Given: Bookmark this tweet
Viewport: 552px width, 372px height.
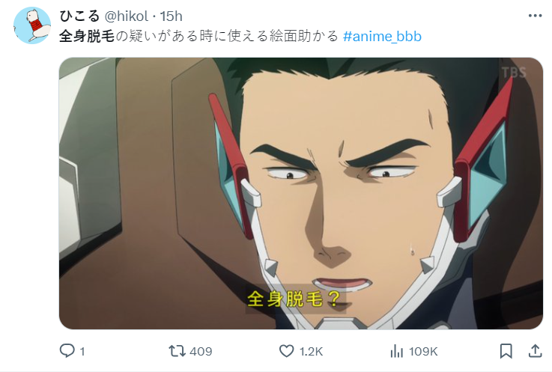Looking at the screenshot, I should click(x=506, y=351).
